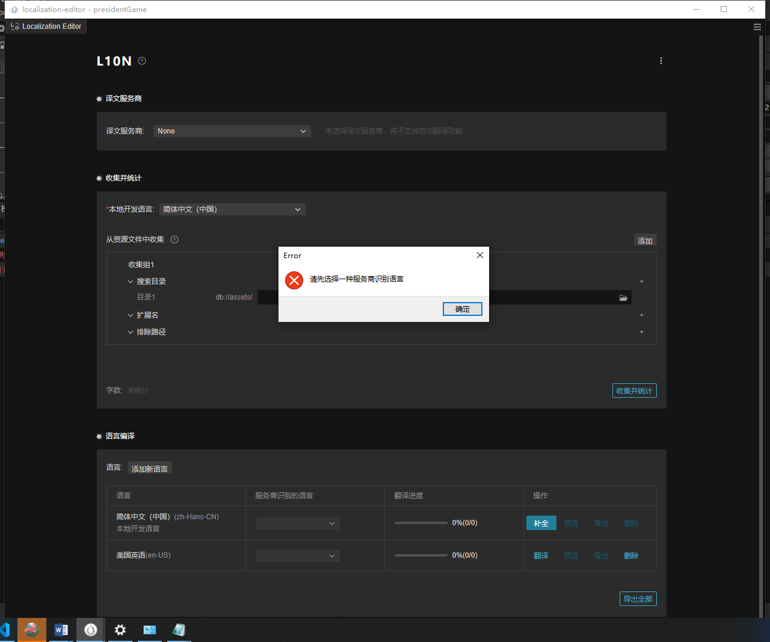Click the db://assets/ path prefix
Screen dimensions: 770x642
click(234, 297)
